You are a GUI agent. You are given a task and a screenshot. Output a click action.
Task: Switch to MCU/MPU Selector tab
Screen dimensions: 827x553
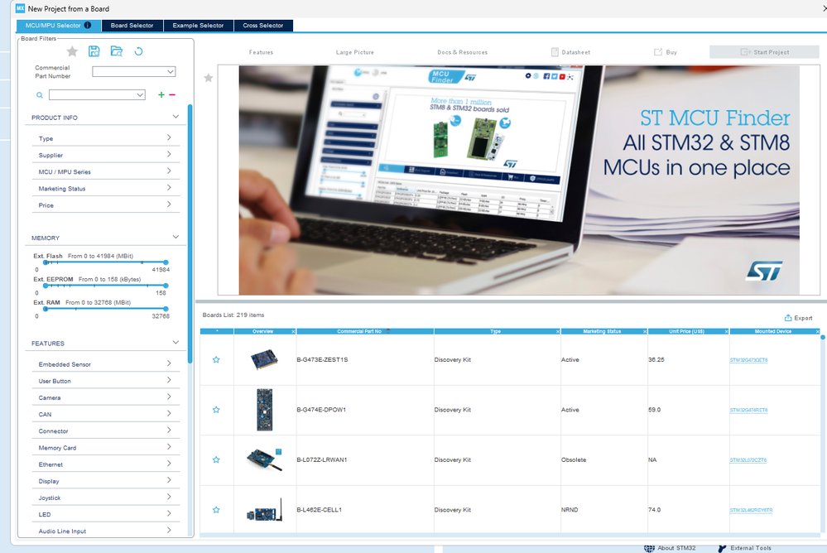59,26
